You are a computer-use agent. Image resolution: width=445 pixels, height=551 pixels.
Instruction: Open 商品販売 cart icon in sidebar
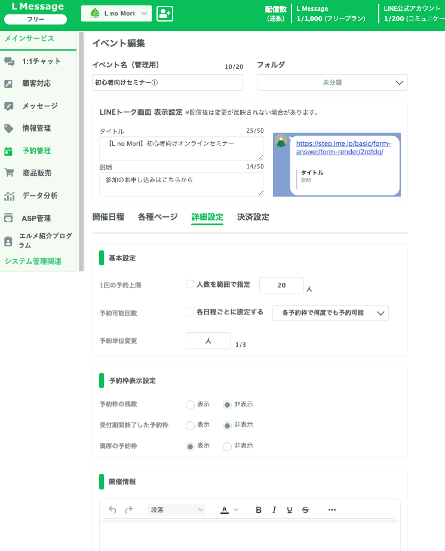[x=9, y=173]
